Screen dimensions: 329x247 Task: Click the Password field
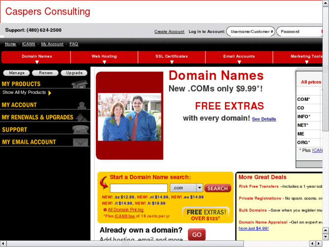pyautogui.click(x=300, y=32)
